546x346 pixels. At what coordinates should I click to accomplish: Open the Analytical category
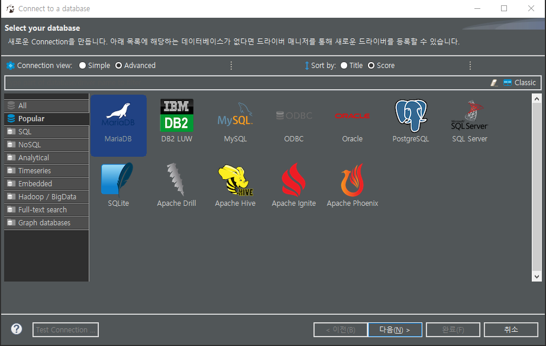coord(47,158)
